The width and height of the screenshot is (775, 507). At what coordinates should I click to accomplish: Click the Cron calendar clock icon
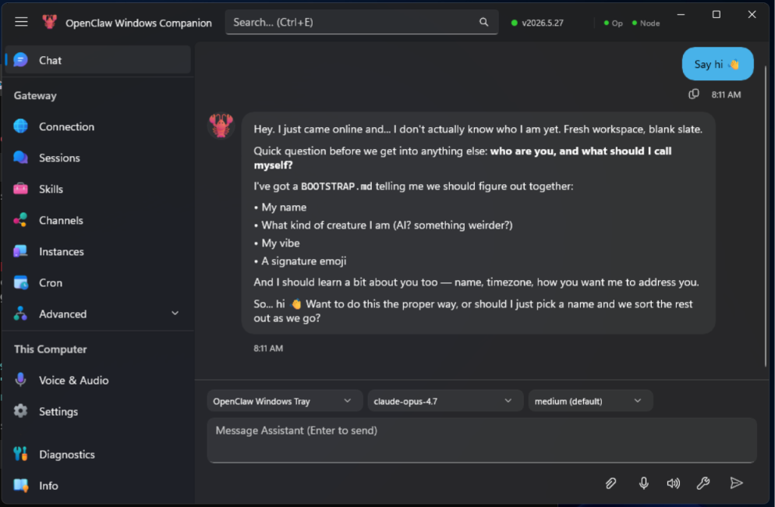(20, 282)
